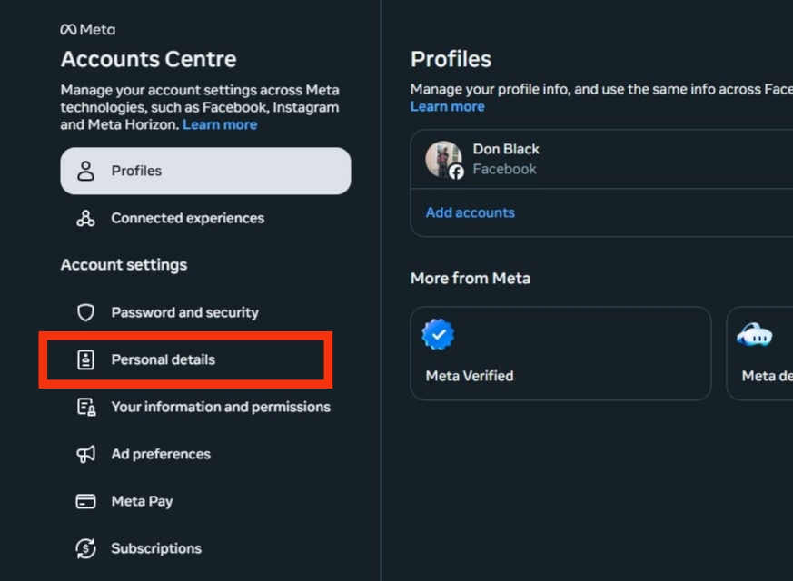Follow Learn more link under Profiles heading
Viewport: 793px width, 581px height.
click(x=447, y=106)
